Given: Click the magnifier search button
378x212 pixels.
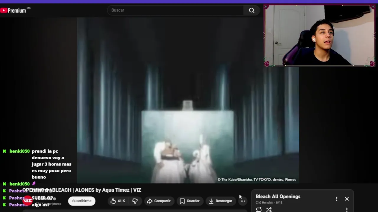Looking at the screenshot, I should [x=252, y=10].
